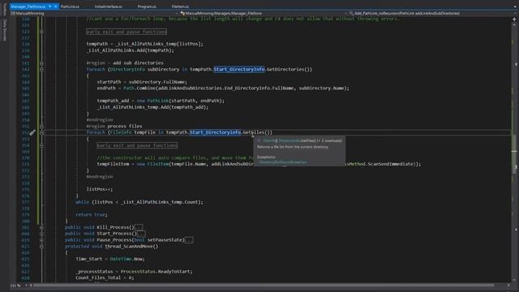Click line number 342 in gutter

point(25,69)
